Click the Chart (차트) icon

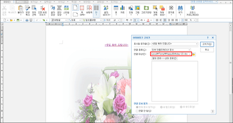(122, 8)
